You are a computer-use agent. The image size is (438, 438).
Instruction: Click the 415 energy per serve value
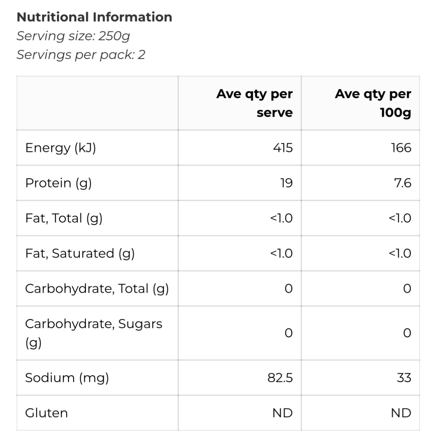point(283,148)
